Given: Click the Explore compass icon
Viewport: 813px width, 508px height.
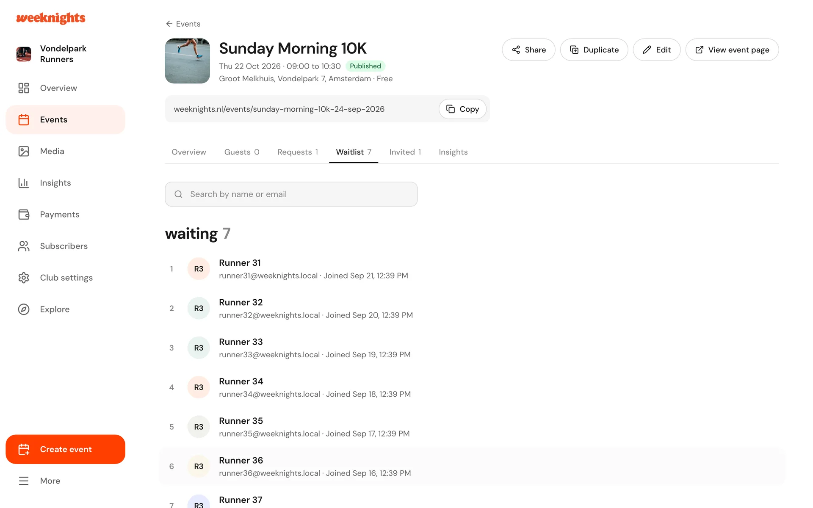Looking at the screenshot, I should coord(24,309).
